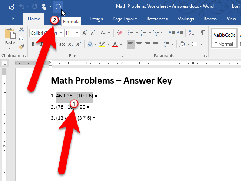The width and height of the screenshot is (241, 181).
Task: Click the Cut scissors icon
Action: [22, 30]
